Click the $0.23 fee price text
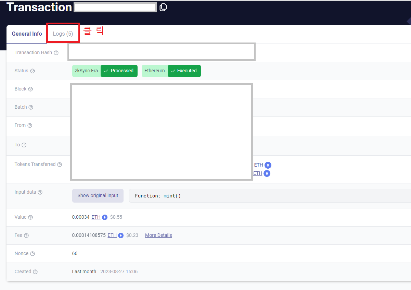 [x=132, y=235]
